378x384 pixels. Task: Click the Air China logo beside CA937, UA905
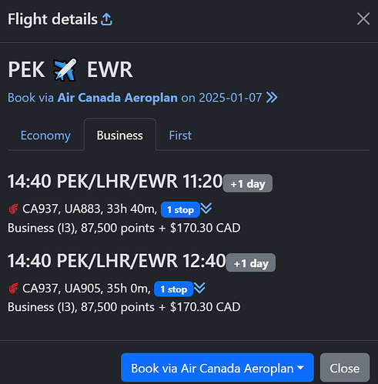[x=14, y=289]
